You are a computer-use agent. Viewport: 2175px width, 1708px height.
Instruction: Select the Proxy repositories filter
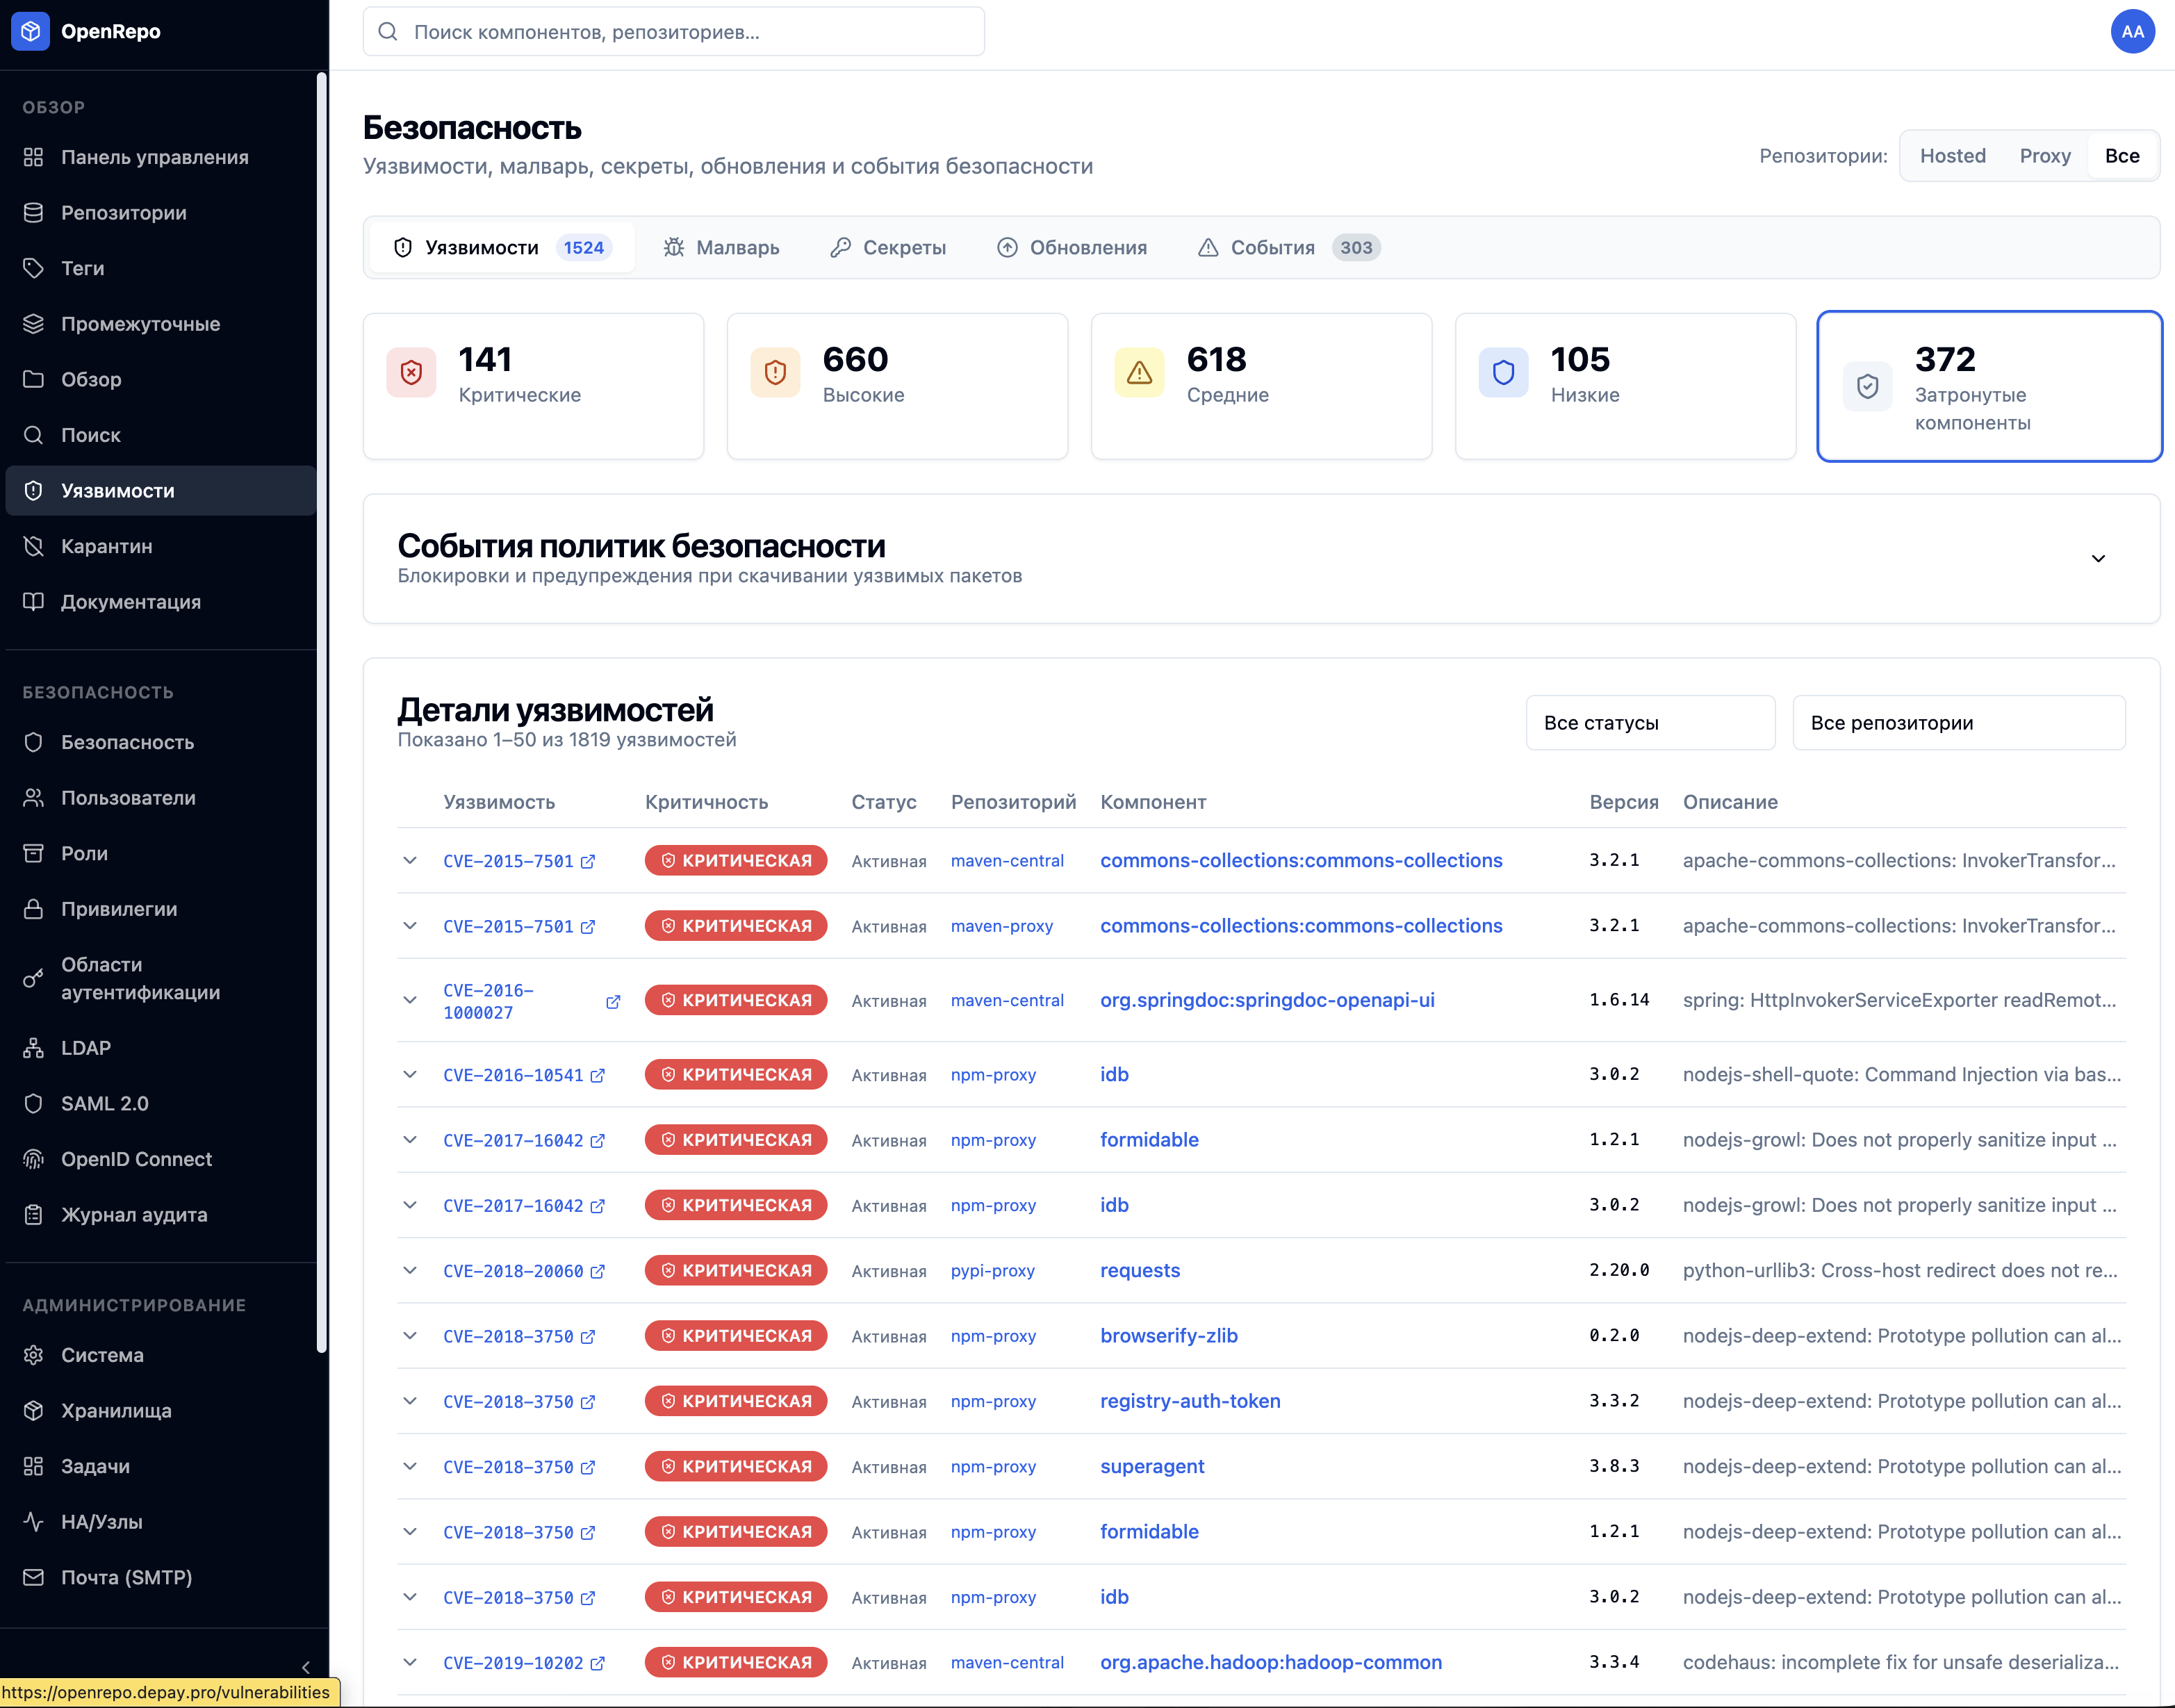(2044, 156)
